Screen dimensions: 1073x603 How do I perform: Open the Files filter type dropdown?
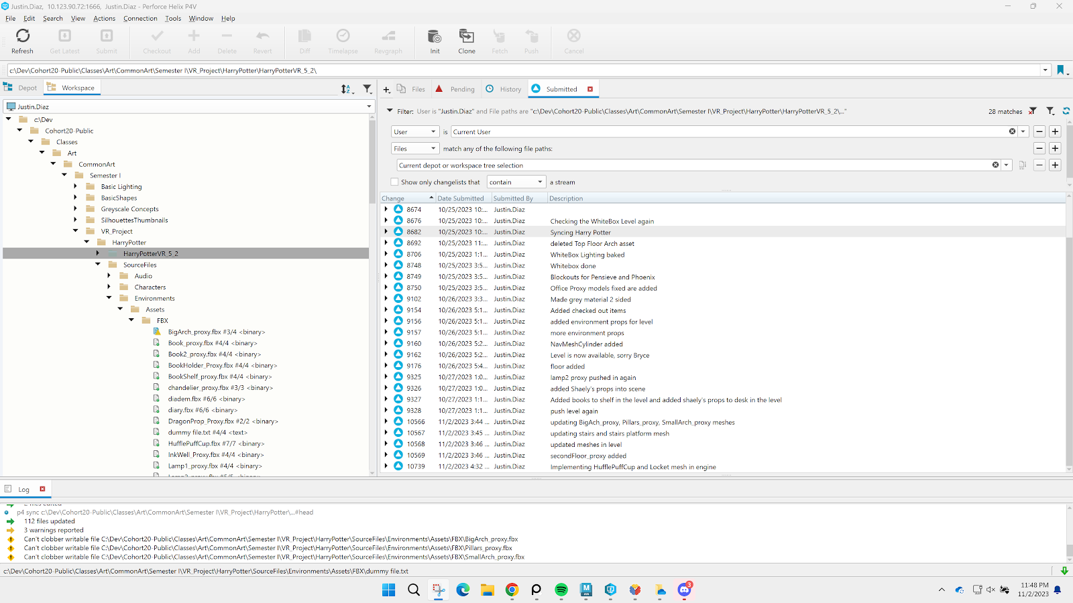(415, 148)
